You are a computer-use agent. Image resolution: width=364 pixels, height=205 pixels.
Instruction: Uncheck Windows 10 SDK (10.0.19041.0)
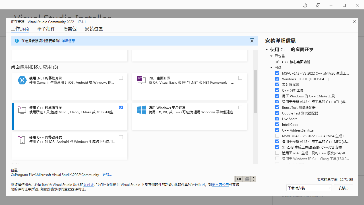[277, 79]
